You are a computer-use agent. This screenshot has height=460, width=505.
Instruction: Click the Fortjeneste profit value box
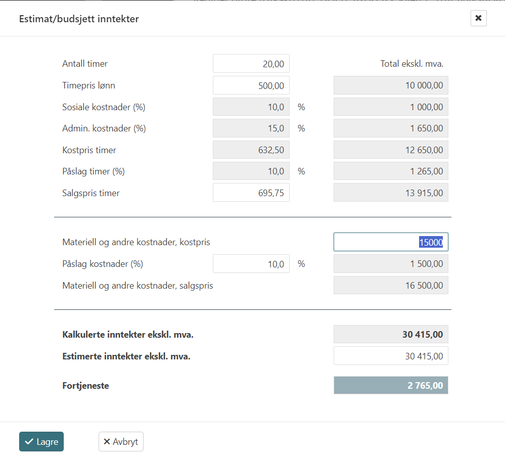[x=391, y=386]
